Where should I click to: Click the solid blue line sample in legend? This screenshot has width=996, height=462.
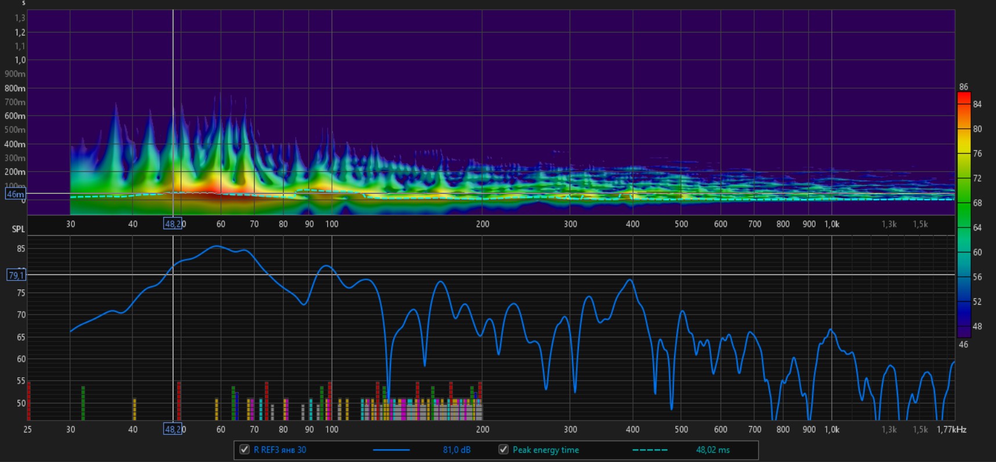click(391, 450)
